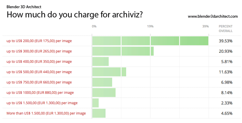Select the up to US$ 200,00 label
This screenshot has height=123, width=242.
click(39, 41)
